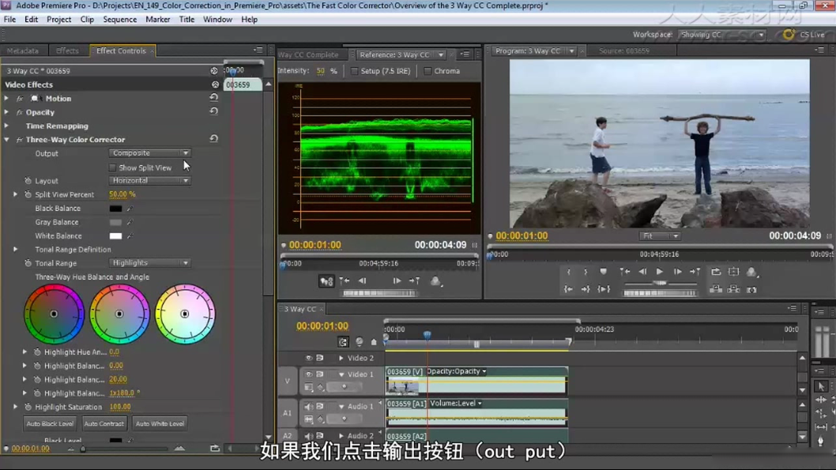Click the Intensity value 50
836x470 pixels.
tap(321, 71)
